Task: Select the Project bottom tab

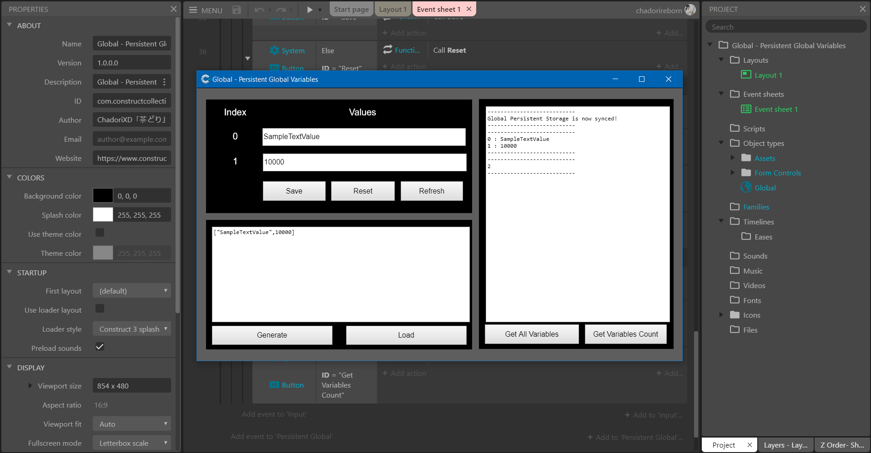Action: (724, 445)
